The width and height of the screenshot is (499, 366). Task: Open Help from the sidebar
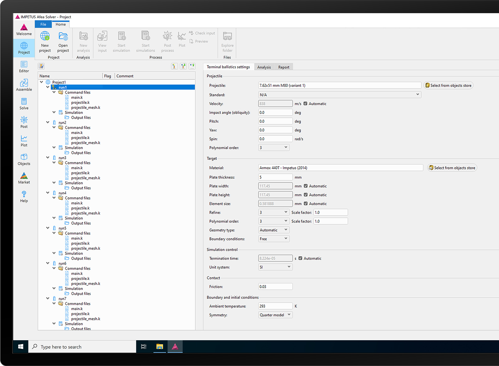24,197
